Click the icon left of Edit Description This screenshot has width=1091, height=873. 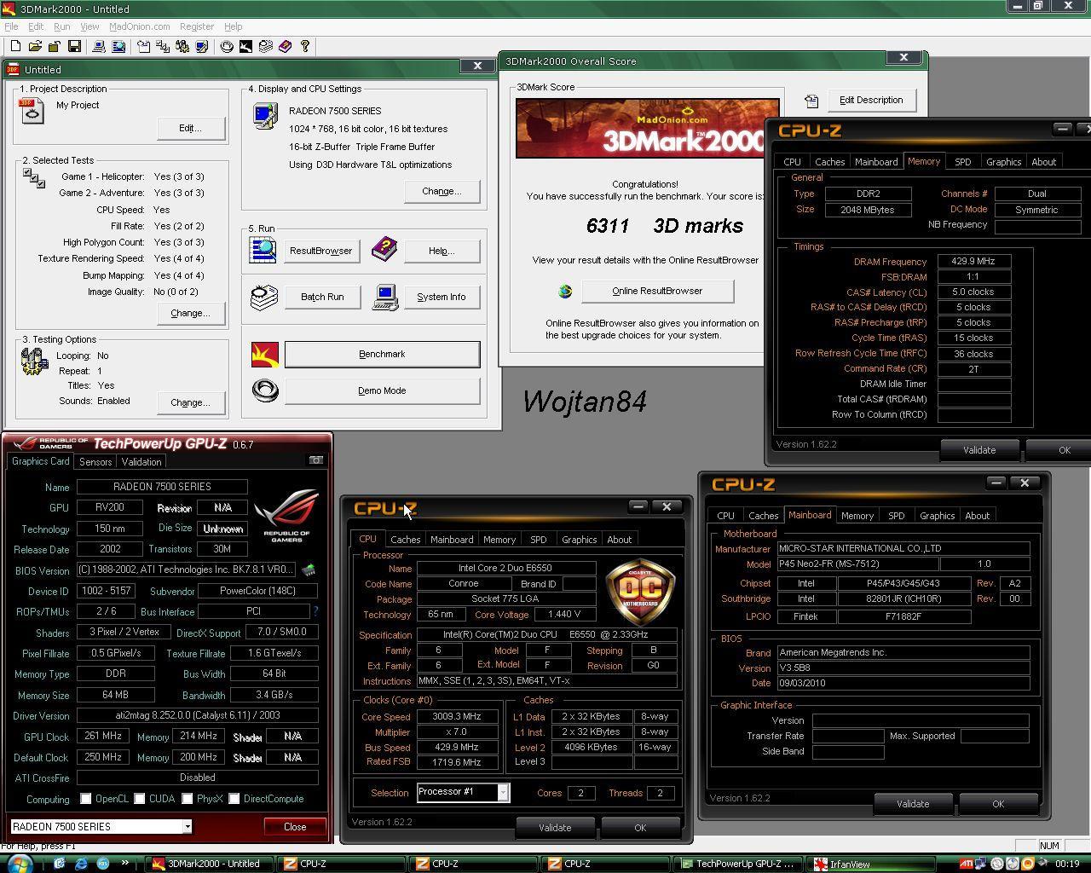pos(811,101)
